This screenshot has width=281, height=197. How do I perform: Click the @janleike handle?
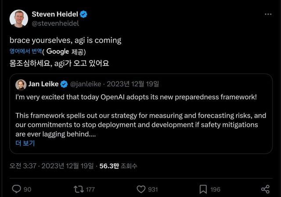(85, 84)
